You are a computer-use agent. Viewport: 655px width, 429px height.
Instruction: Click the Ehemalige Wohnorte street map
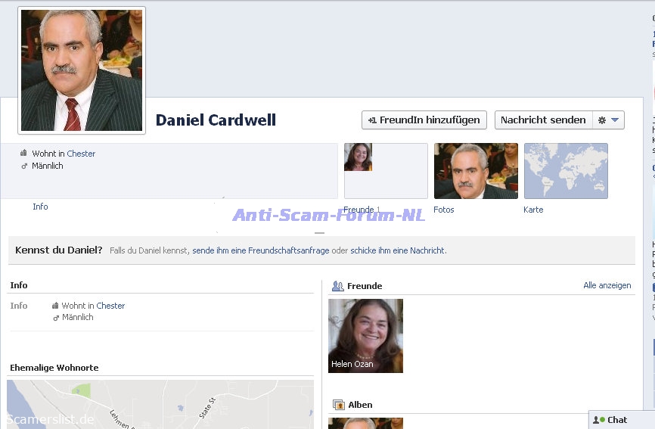[160, 404]
